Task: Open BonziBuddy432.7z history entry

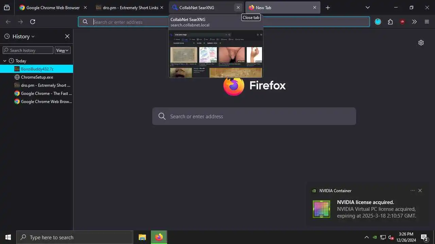Action: [x=37, y=69]
